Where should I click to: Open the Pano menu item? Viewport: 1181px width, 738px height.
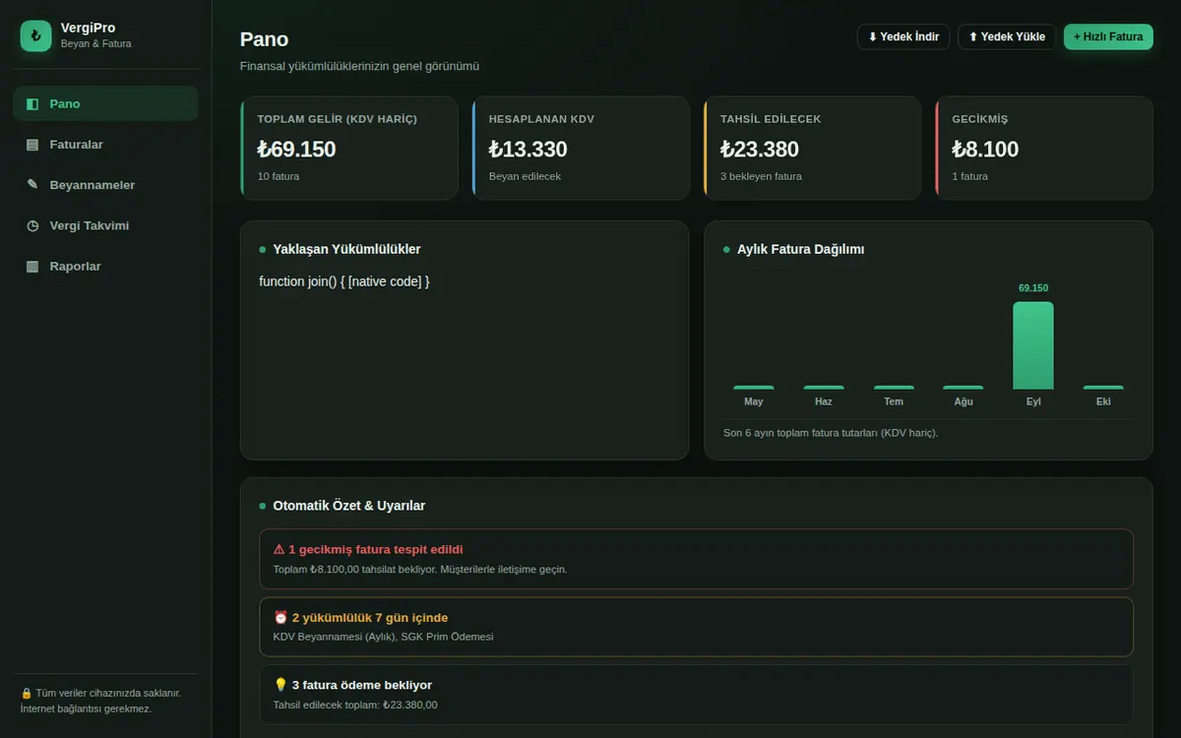pos(105,103)
